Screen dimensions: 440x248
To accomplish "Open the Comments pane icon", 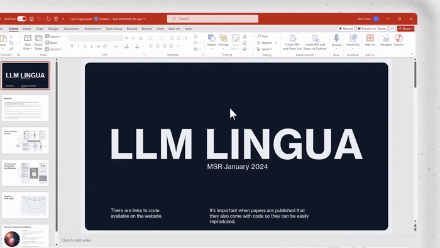I will coord(392,29).
